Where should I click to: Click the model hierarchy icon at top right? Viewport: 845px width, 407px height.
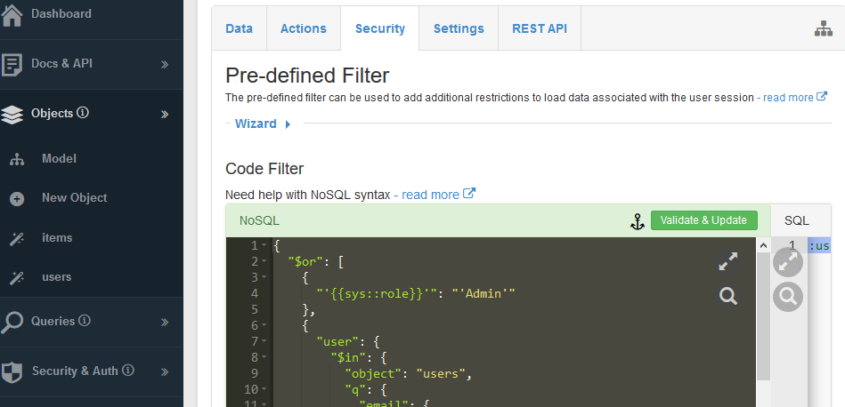click(x=823, y=29)
